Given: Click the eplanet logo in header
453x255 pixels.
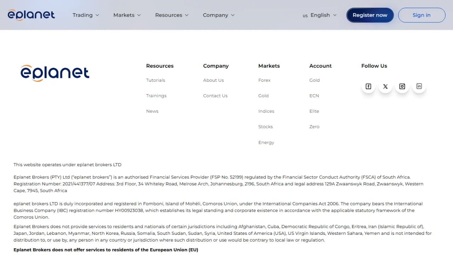Looking at the screenshot, I should pyautogui.click(x=31, y=15).
